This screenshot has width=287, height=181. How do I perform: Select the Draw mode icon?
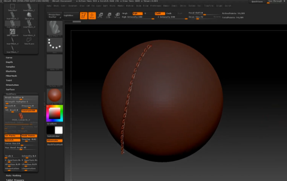[x=92, y=15]
